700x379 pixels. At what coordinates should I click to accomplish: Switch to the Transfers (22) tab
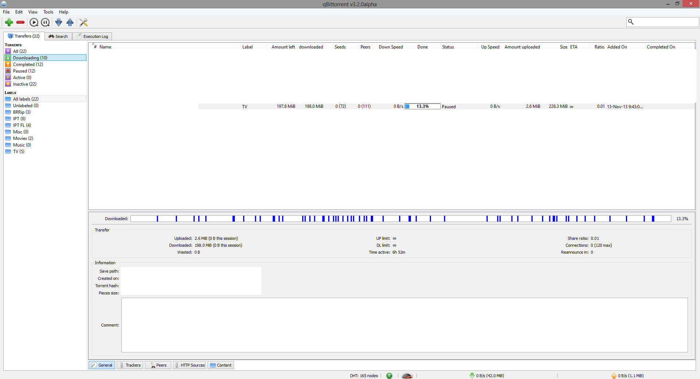(24, 36)
